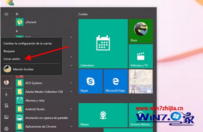This screenshot has width=203, height=132.
Task: Open the Documents icon in the sidebar
Action: (x=7, y=106)
